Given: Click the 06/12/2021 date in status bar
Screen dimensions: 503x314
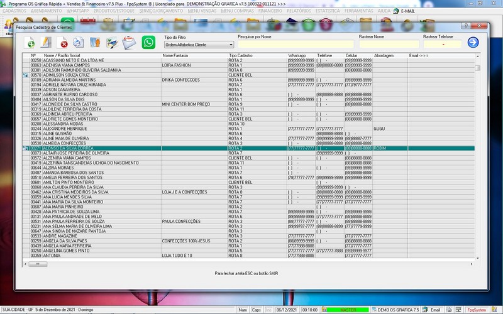Looking at the screenshot, I should pos(287,310).
